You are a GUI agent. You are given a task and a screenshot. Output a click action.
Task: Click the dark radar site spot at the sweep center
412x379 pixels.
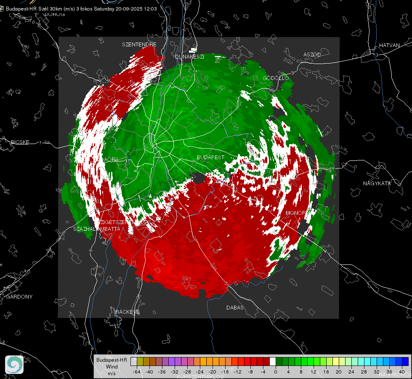pos(199,178)
